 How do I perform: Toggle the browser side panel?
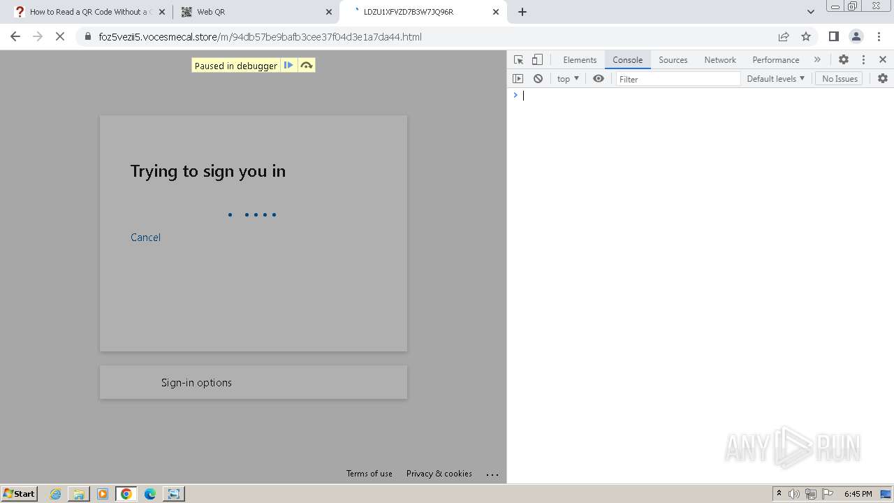tap(833, 36)
